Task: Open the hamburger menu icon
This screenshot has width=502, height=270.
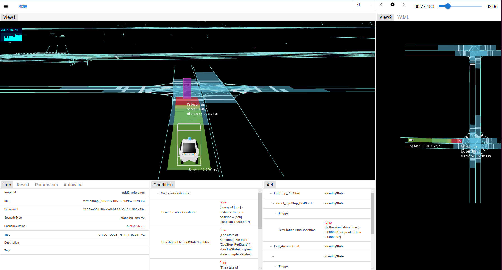Action: point(6,6)
